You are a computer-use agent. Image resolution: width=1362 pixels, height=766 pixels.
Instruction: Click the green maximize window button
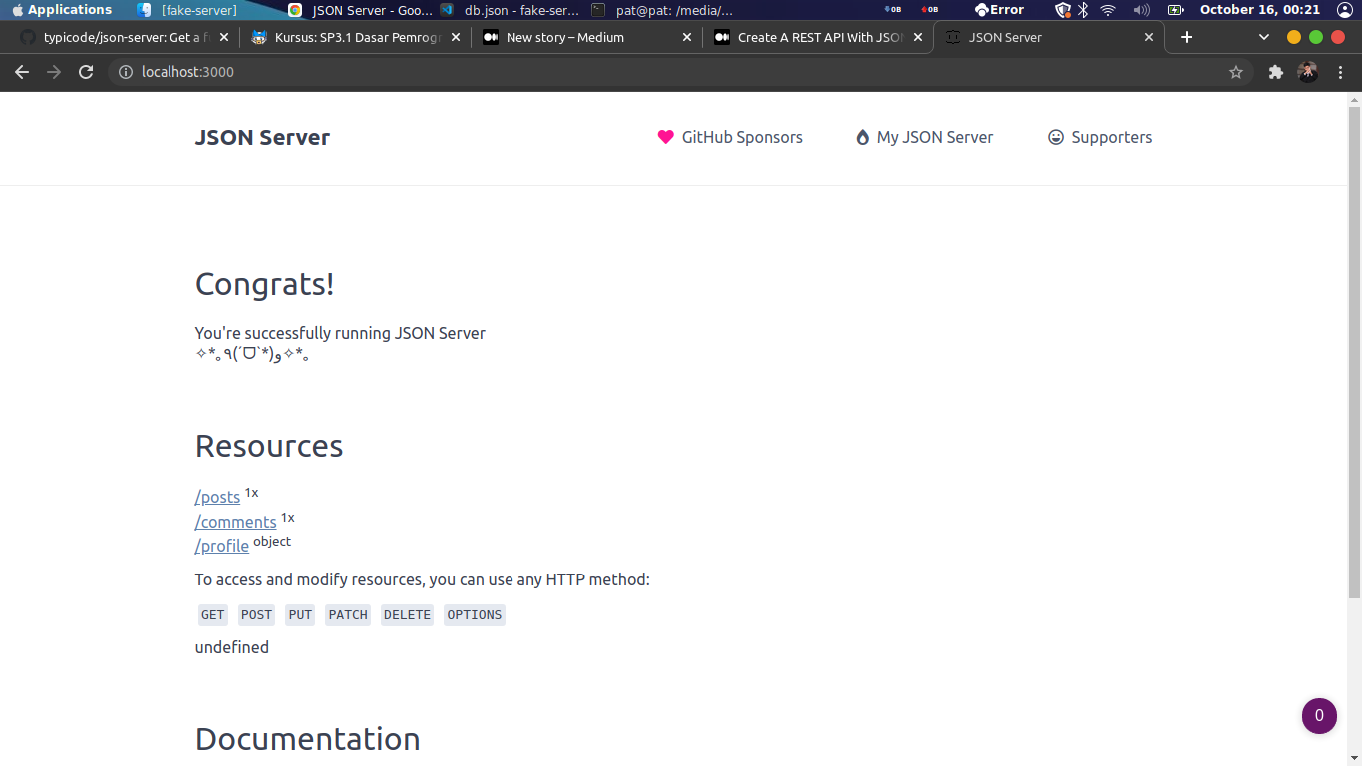pos(1316,37)
